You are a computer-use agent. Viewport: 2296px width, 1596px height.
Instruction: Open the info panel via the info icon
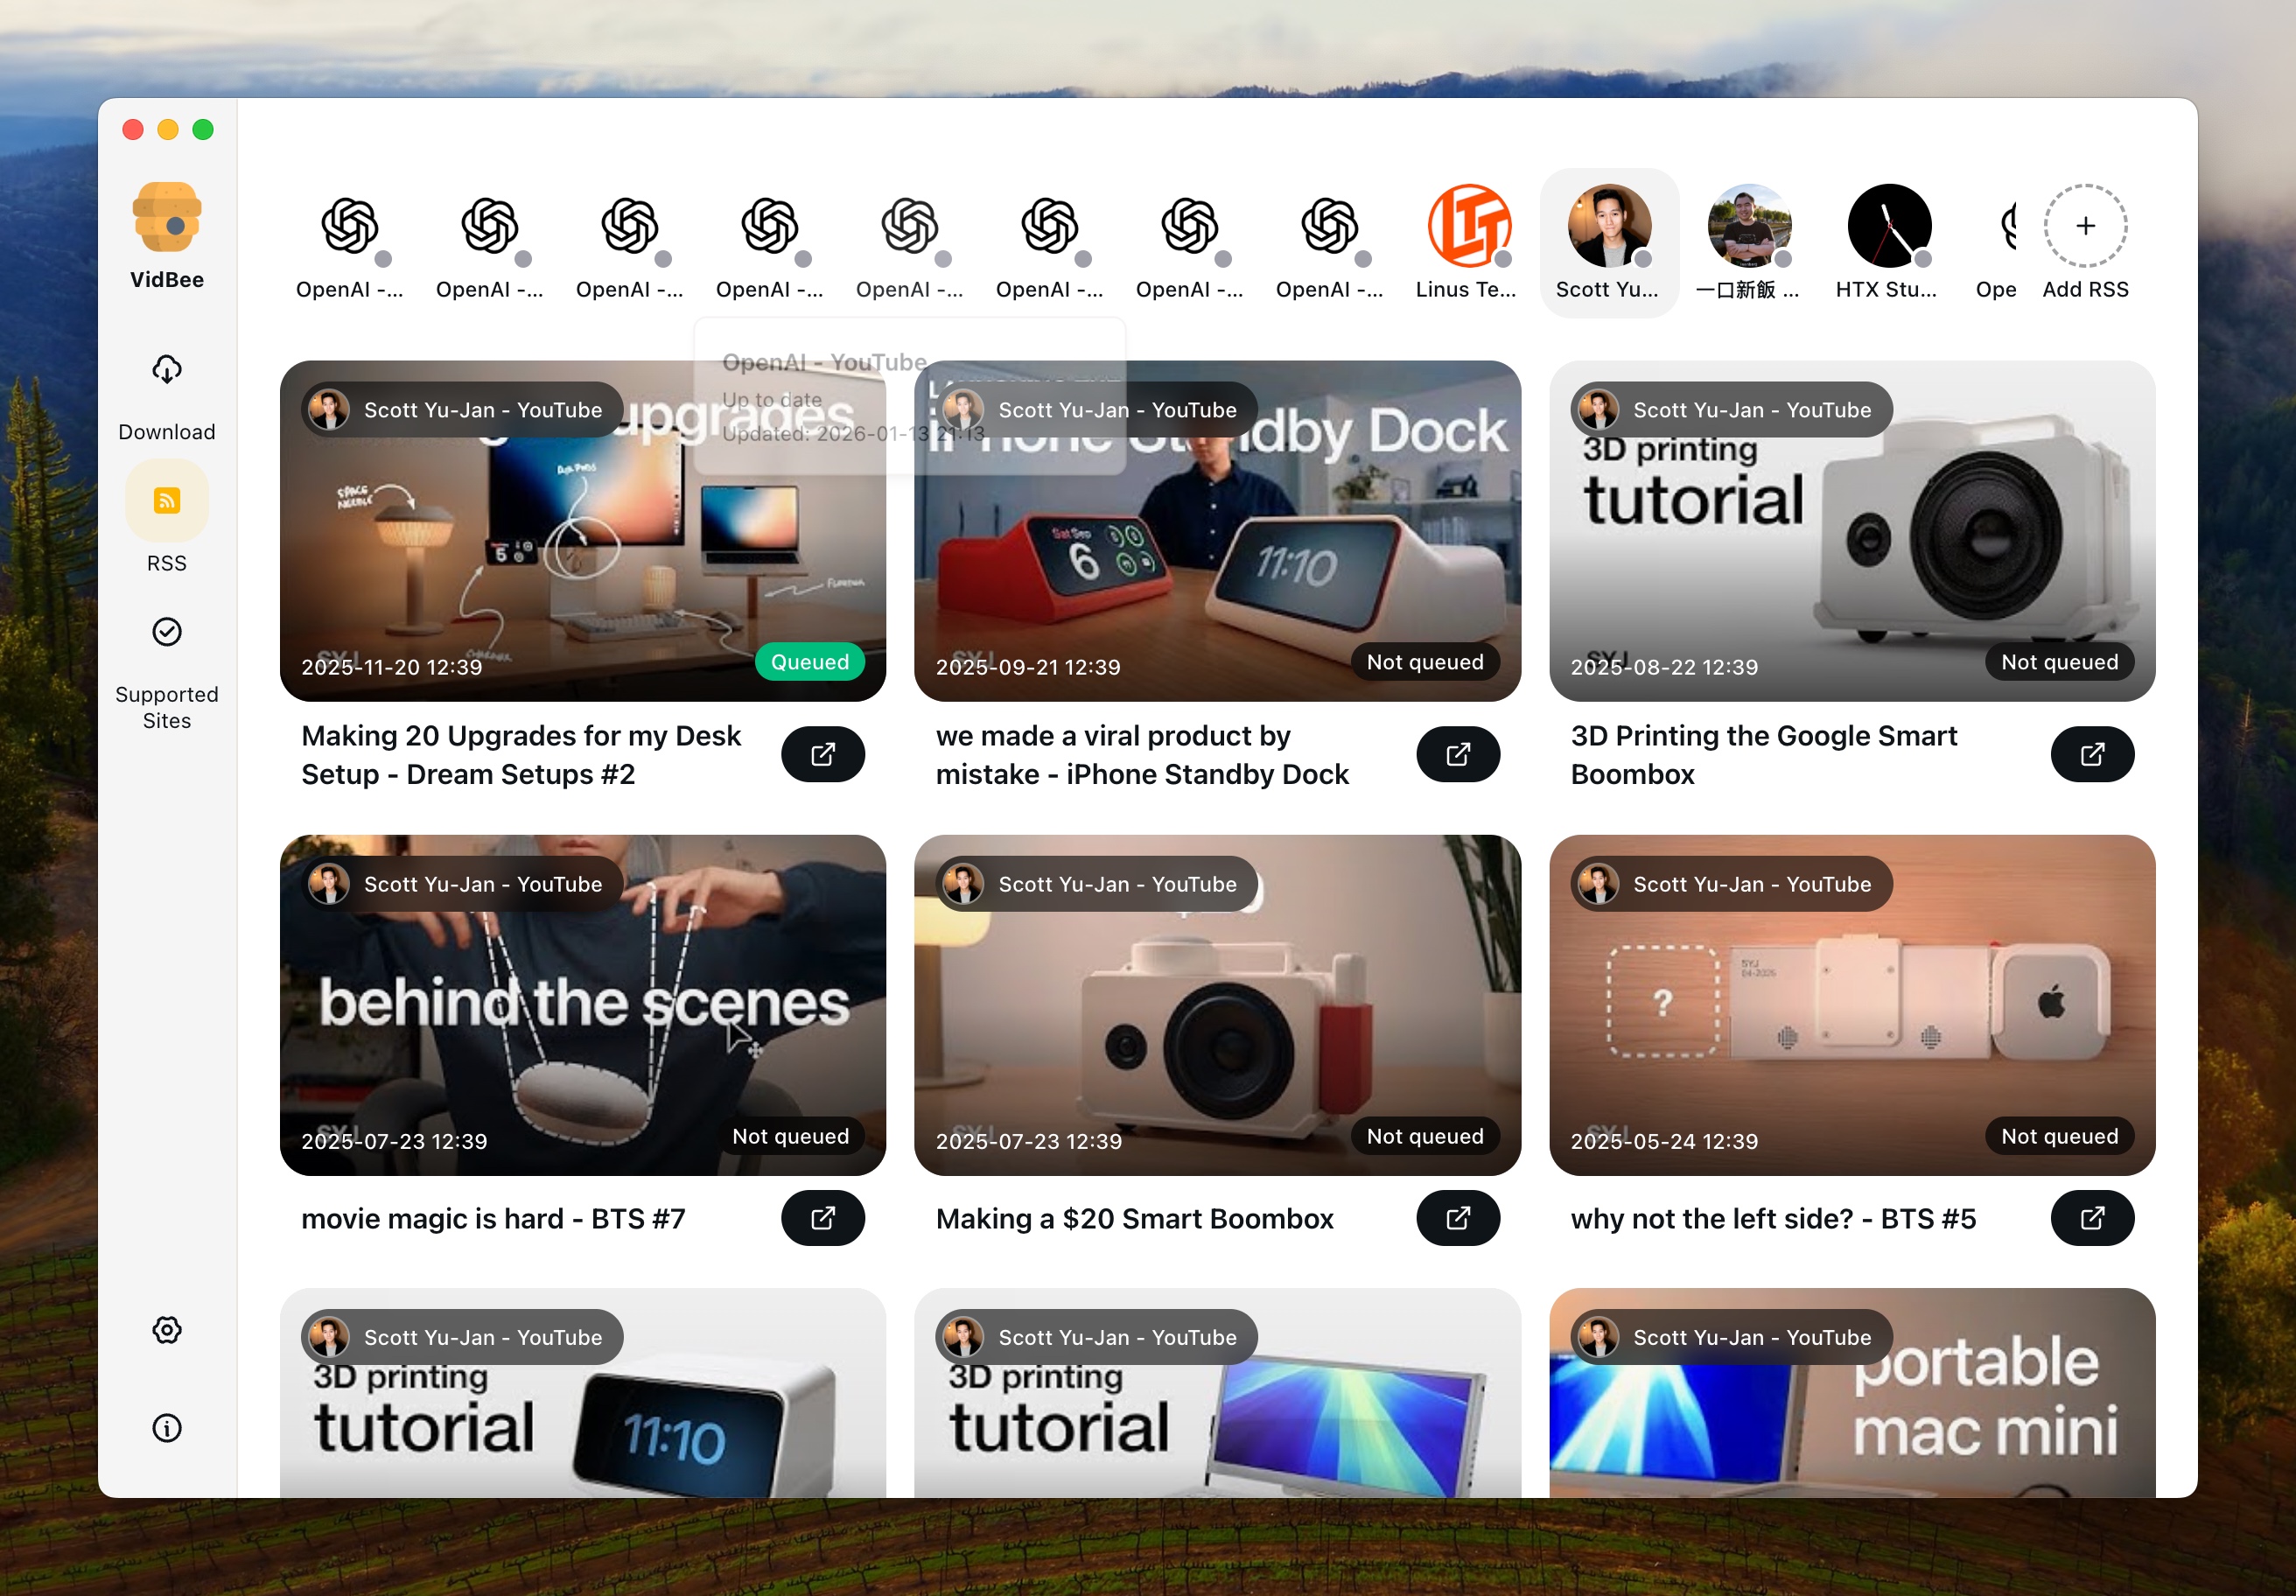pos(166,1428)
